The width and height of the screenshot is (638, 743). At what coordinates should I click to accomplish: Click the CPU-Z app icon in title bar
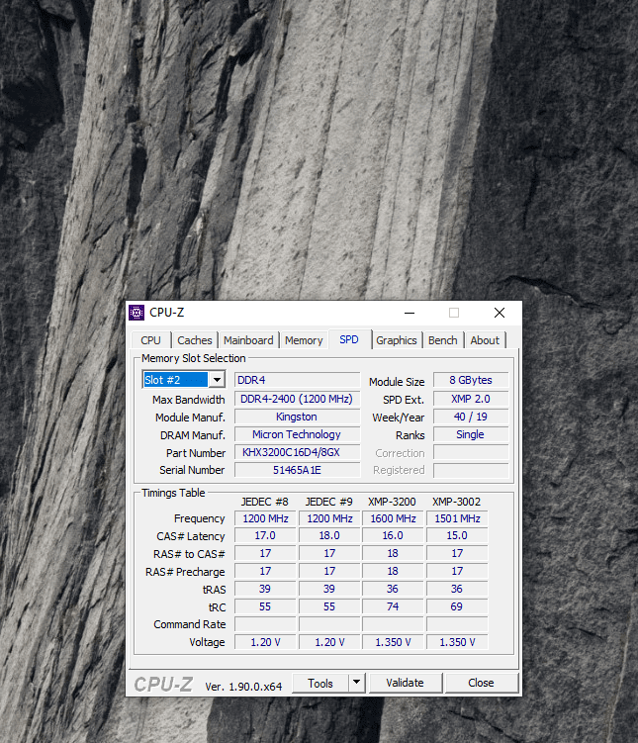(137, 313)
